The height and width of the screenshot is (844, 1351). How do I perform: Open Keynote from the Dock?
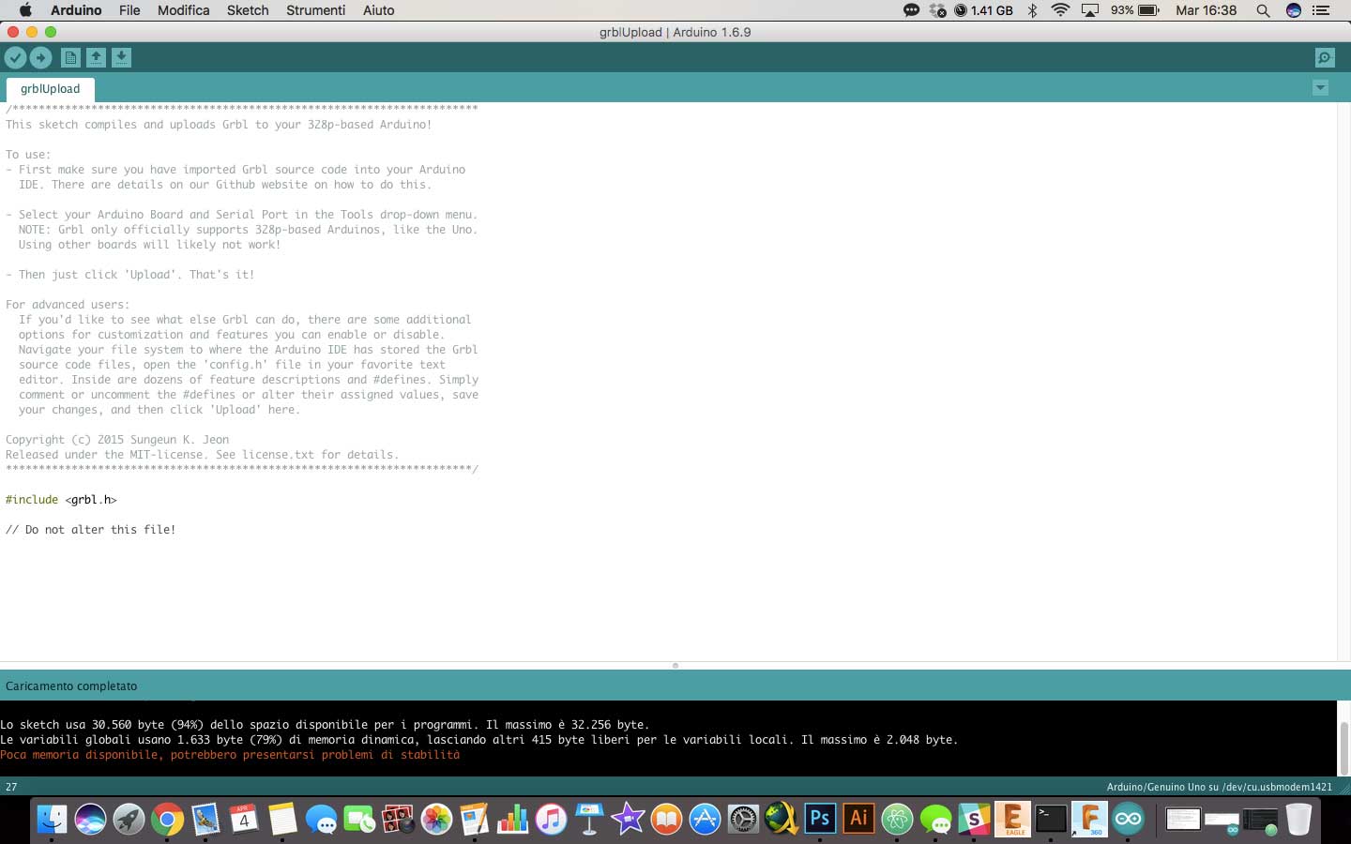[x=589, y=820]
